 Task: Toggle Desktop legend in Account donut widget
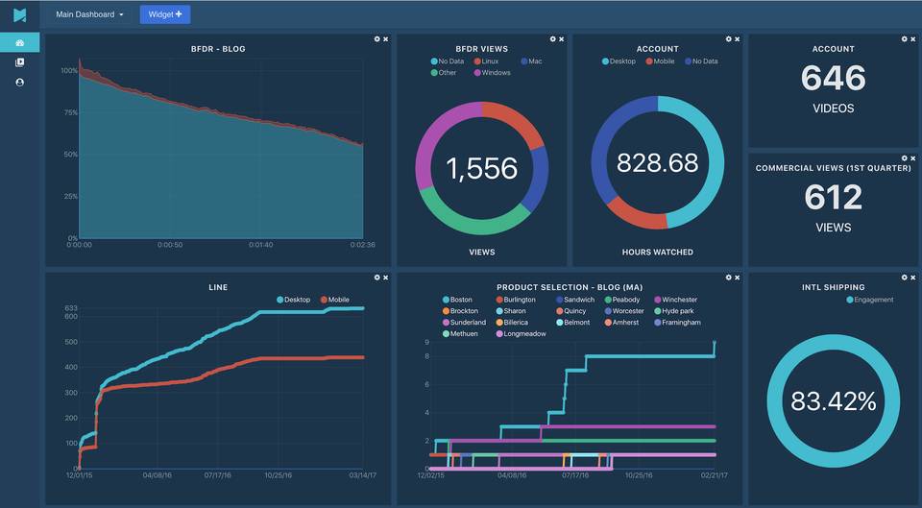tap(619, 61)
